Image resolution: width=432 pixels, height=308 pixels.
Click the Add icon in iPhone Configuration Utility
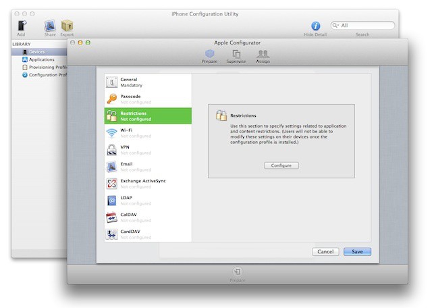21,26
